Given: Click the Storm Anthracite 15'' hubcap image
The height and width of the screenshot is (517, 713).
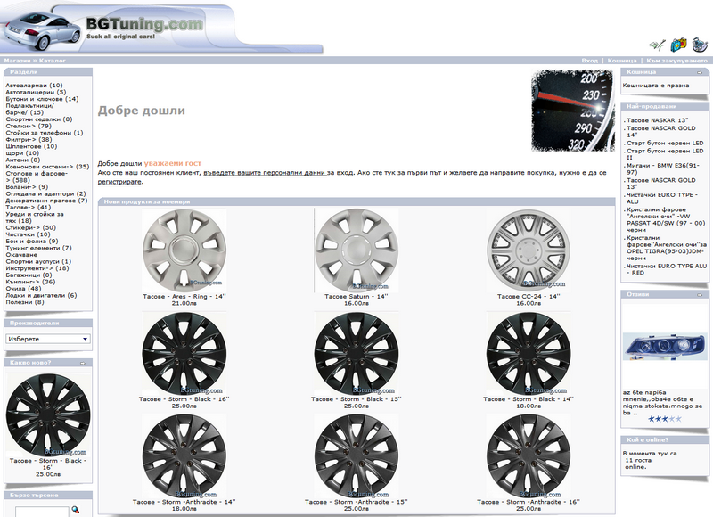Looking at the screenshot, I should (x=356, y=456).
